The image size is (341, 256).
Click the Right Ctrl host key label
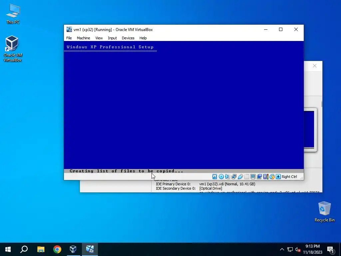(x=289, y=177)
